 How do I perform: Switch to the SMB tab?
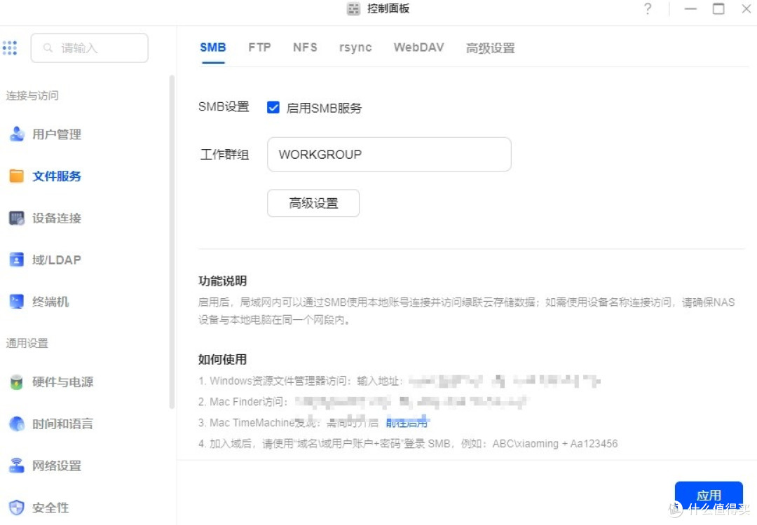coord(213,48)
